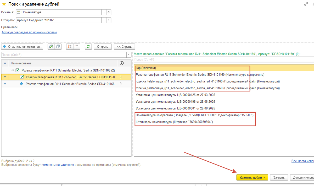
Task: Toggle checkbox of the SDN4101160 duplicate row
Action: (22, 77)
